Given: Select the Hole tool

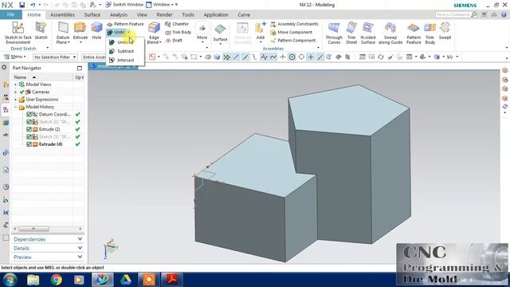Looking at the screenshot, I should click(96, 30).
